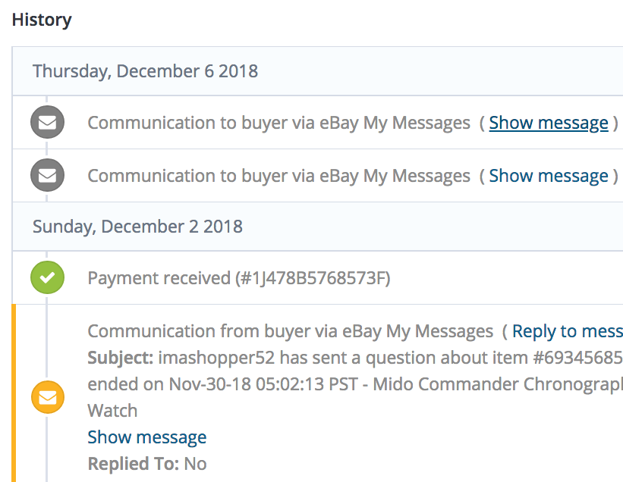The image size is (623, 482).
Task: Click the second Communication to buyer entry text
Action: point(278,176)
